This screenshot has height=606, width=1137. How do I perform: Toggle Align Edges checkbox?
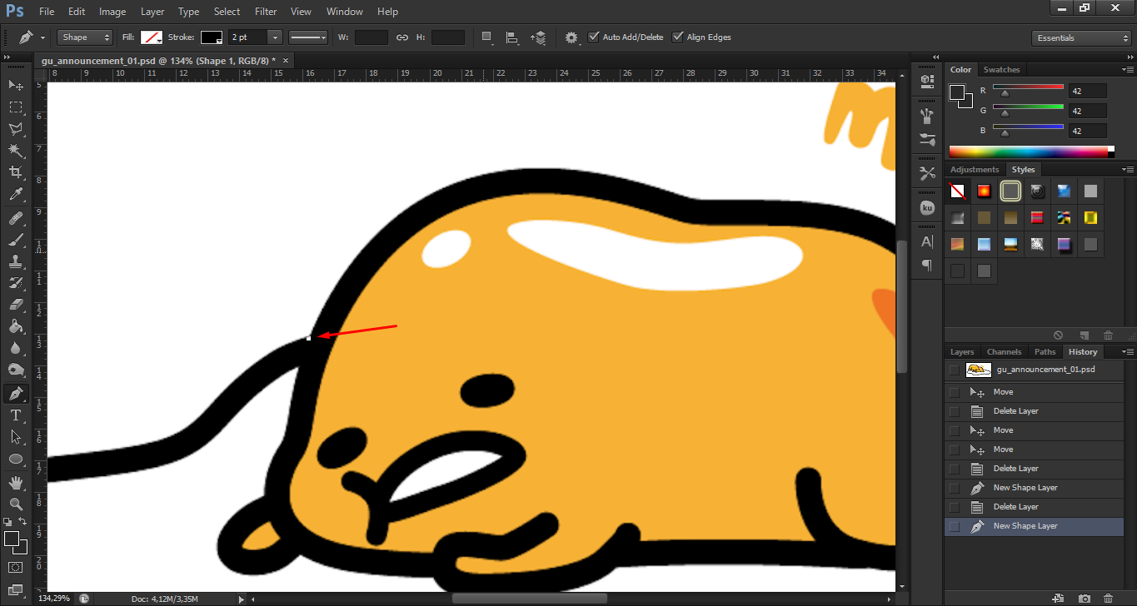pos(678,37)
